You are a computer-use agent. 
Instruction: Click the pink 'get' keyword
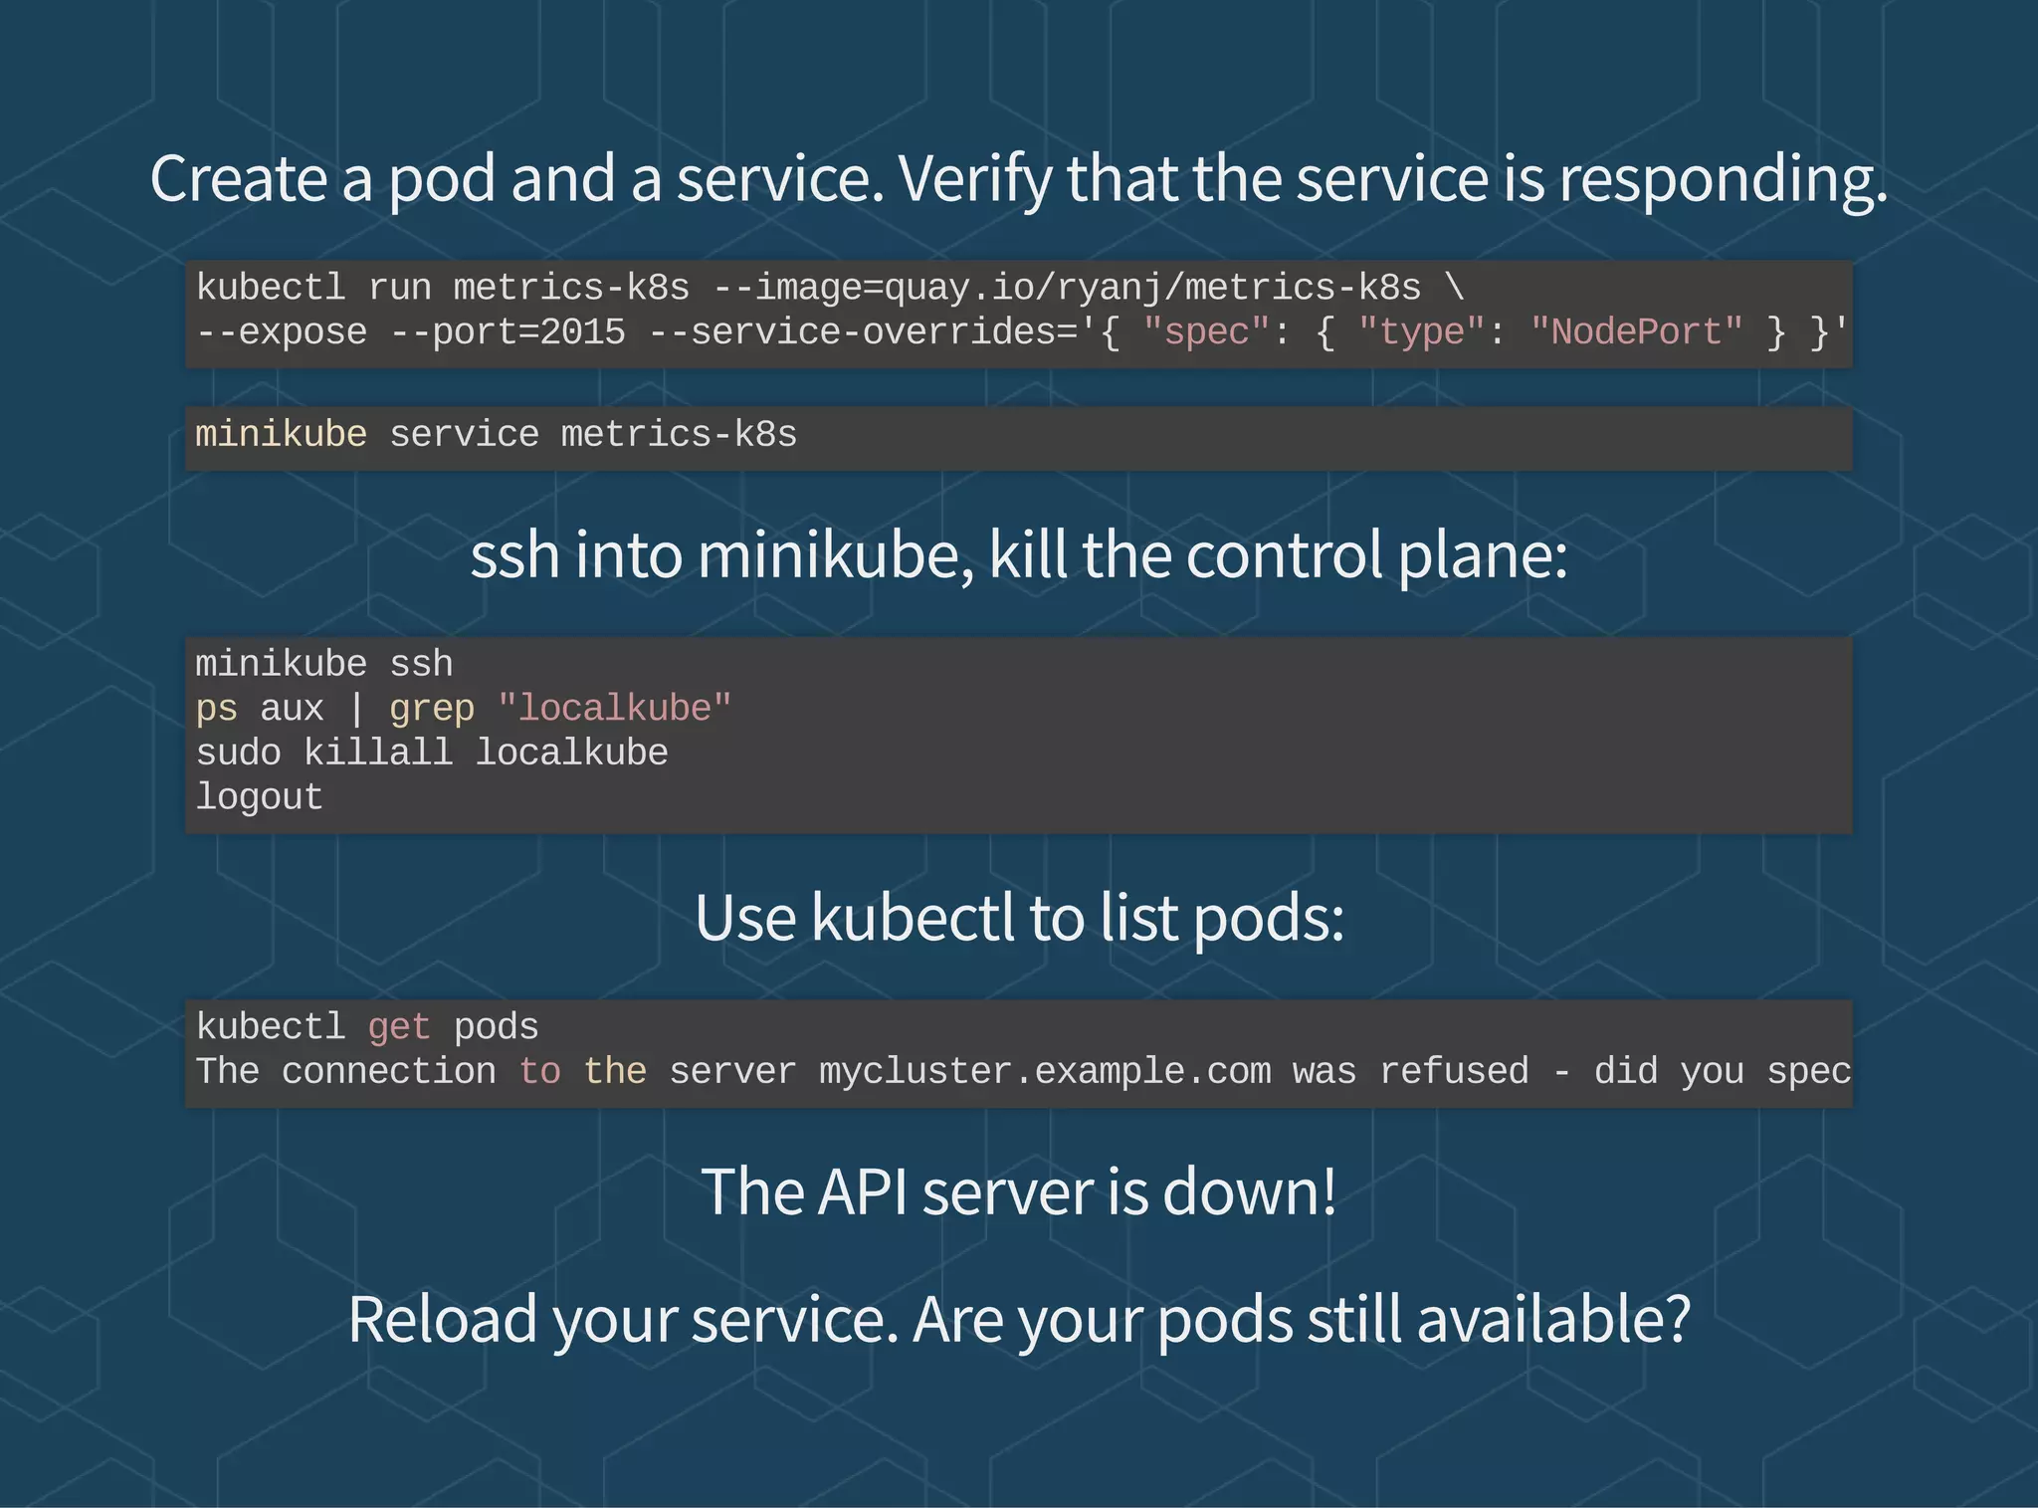pos(398,1027)
